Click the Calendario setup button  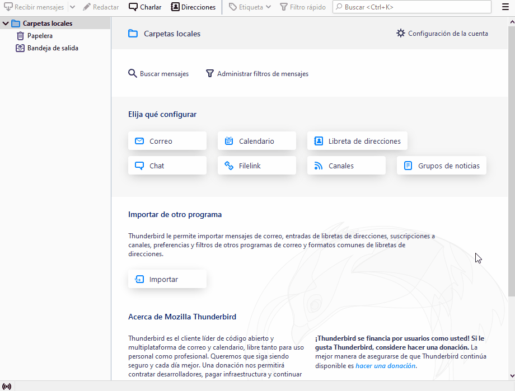click(257, 141)
